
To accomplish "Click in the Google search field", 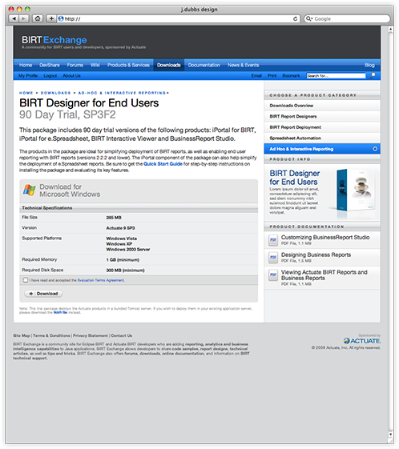I will (x=347, y=18).
